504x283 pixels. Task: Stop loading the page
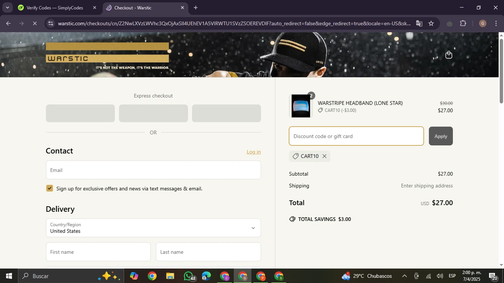pos(35,23)
